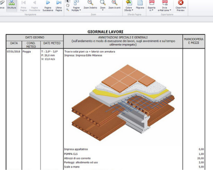The width and height of the screenshot is (213, 170).
Task: Open the Pagine Multiple dropdown
Action: pos(76,6)
